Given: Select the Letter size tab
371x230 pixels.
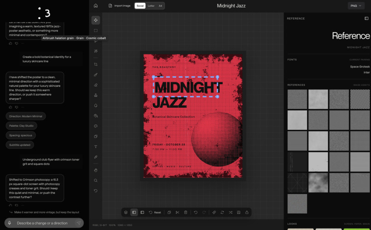Looking at the screenshot, I should [151, 6].
